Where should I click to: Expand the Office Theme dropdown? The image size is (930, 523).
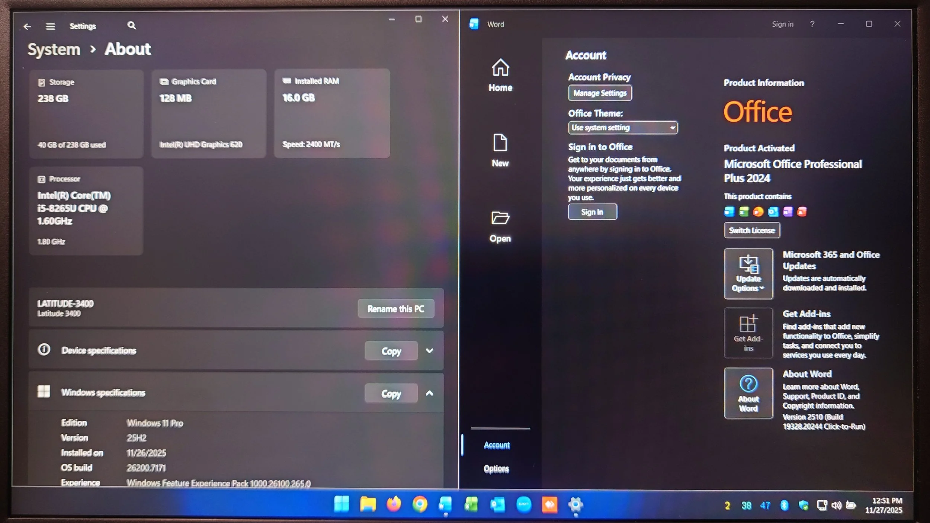tap(623, 128)
